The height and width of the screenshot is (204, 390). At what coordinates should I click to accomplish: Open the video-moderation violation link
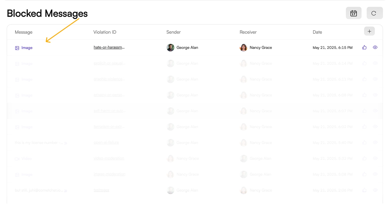[109, 158]
